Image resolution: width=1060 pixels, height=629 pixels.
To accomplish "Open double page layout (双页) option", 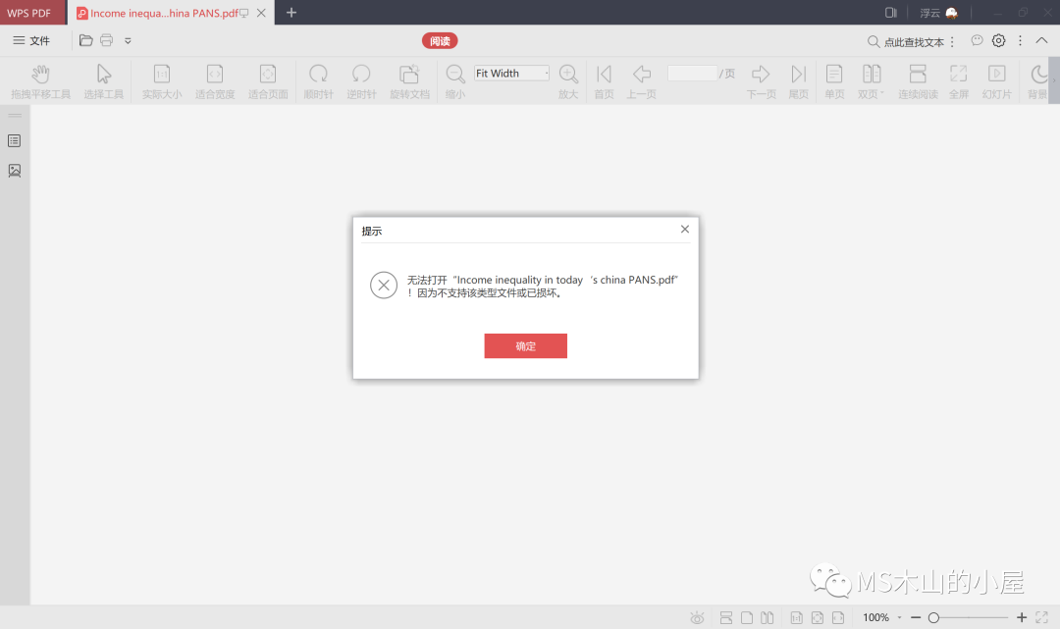I will [x=871, y=81].
